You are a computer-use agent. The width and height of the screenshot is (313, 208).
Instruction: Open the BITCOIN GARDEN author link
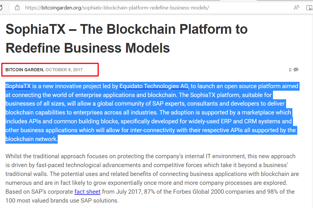pos(24,70)
